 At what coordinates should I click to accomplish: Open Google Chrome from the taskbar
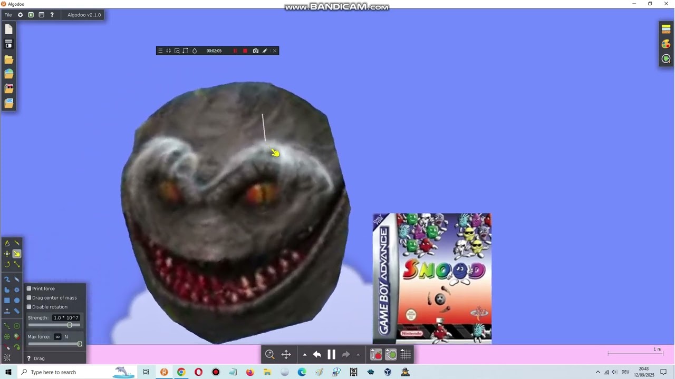click(x=181, y=372)
